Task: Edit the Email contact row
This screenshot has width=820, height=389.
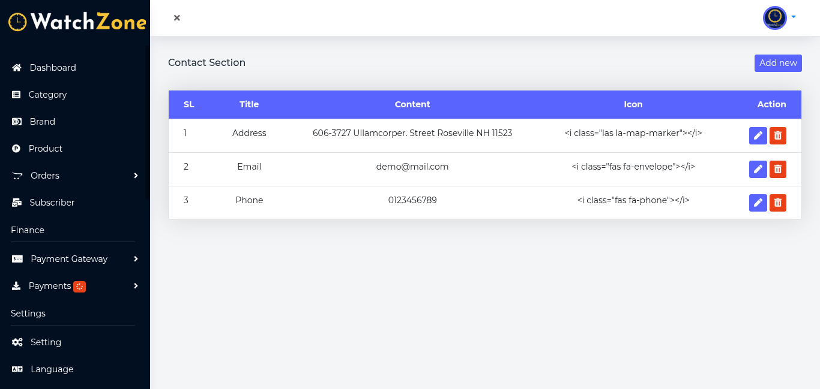Action: point(758,170)
